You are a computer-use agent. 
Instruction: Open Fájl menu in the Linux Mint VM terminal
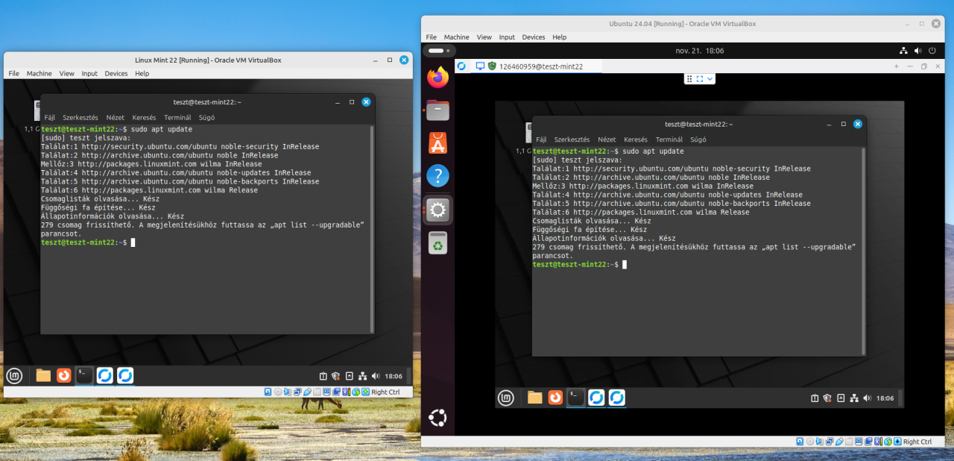50,117
